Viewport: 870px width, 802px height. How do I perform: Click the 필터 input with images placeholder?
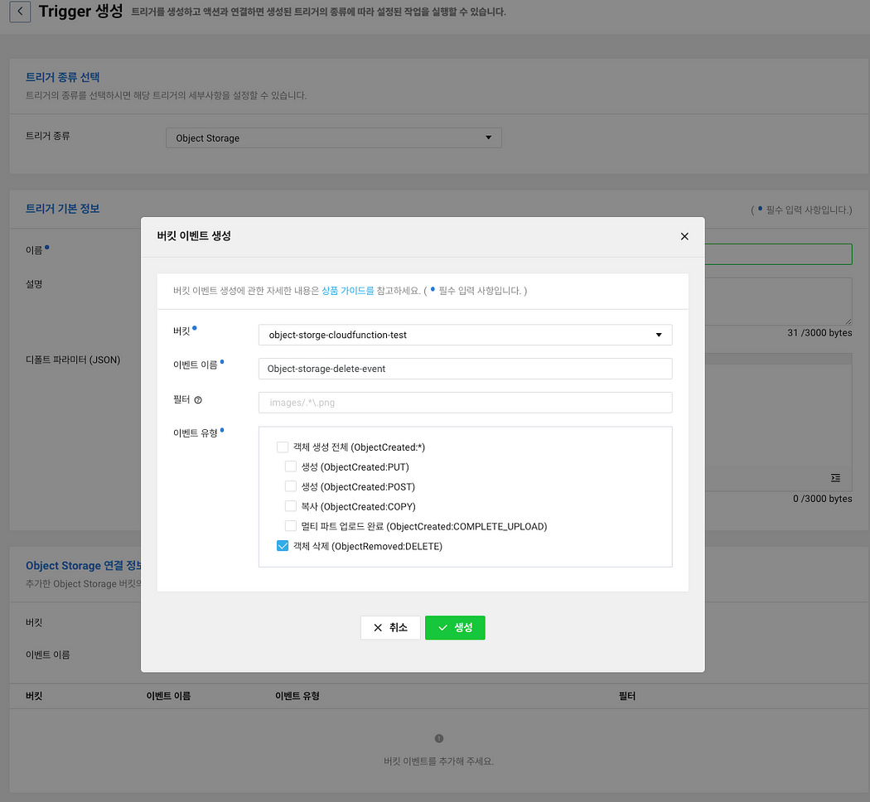coord(465,403)
